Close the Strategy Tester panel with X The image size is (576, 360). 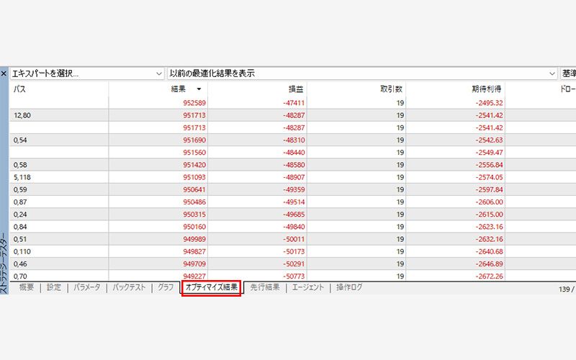click(4, 73)
